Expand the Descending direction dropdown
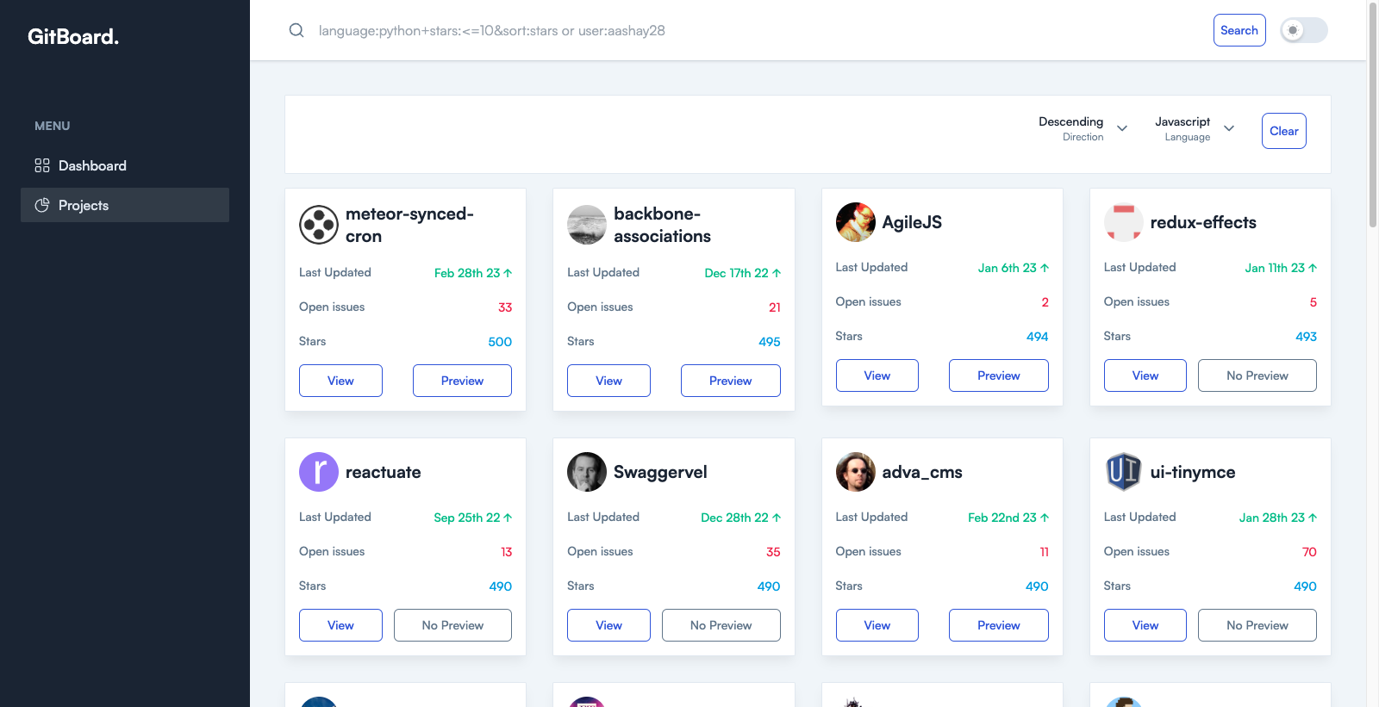 [x=1083, y=128]
